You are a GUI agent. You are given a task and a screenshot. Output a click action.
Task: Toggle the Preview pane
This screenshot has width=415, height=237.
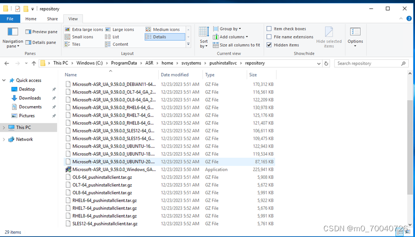click(41, 32)
